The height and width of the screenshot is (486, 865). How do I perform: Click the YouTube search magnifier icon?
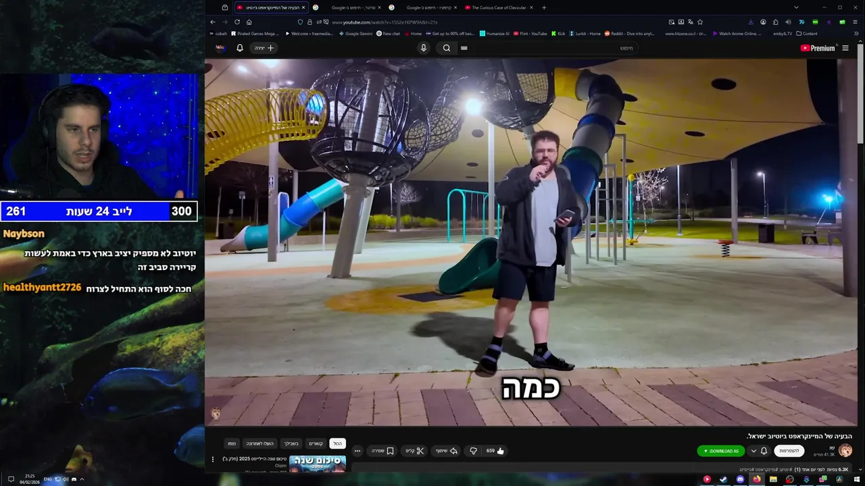(x=447, y=48)
